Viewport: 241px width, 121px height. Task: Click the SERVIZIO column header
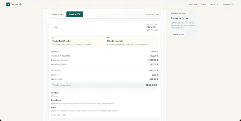[55, 52]
